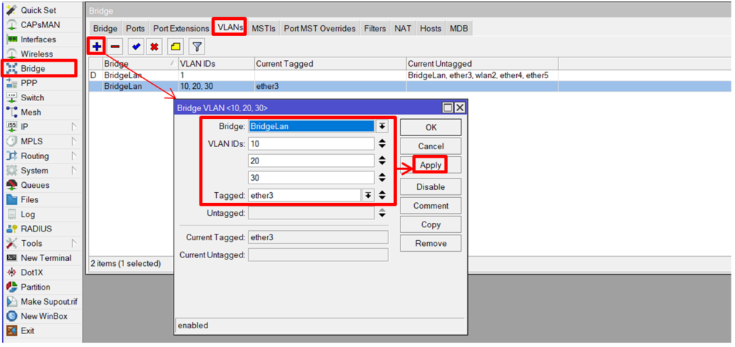The image size is (735, 347).
Task: Click the Current Tagged column header
Action: [x=329, y=64]
